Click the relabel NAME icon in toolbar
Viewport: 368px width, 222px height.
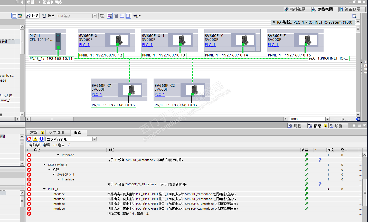tap(102, 16)
